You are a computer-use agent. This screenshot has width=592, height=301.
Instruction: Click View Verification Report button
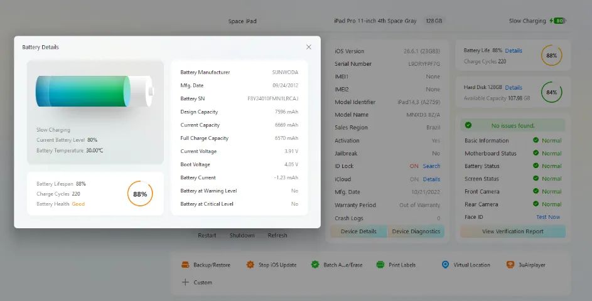click(x=513, y=231)
